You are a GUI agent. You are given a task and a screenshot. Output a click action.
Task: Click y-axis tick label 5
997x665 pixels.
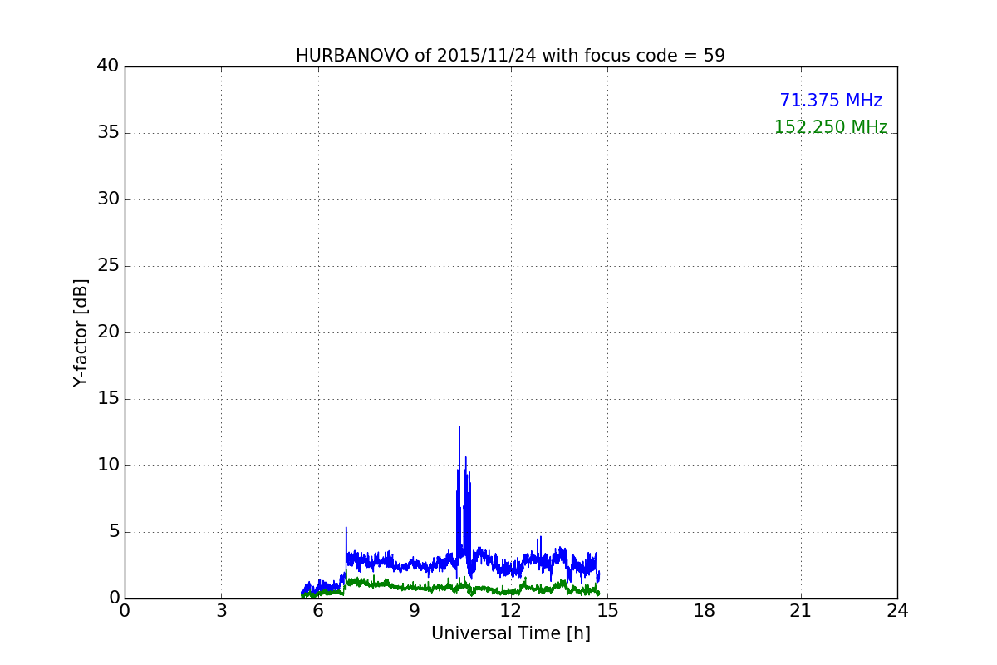(114, 532)
